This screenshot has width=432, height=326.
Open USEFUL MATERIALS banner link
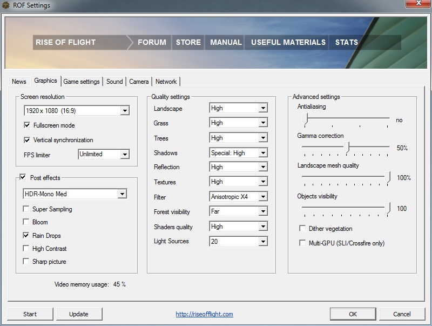coord(288,42)
